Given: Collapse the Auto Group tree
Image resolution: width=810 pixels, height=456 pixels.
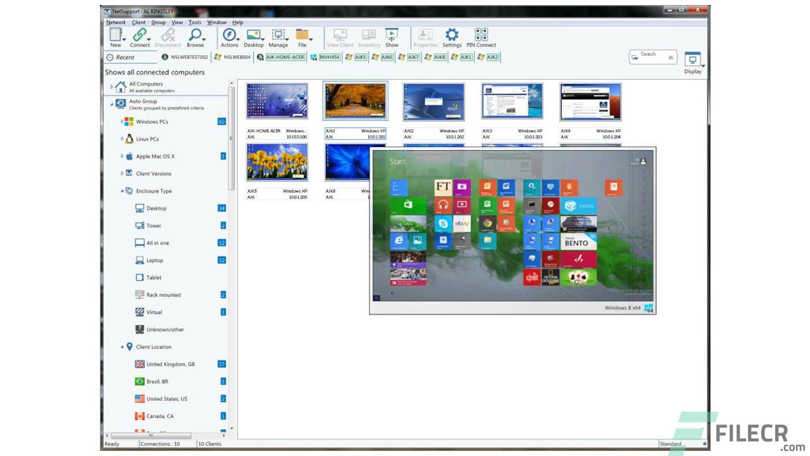Looking at the screenshot, I should [x=111, y=104].
